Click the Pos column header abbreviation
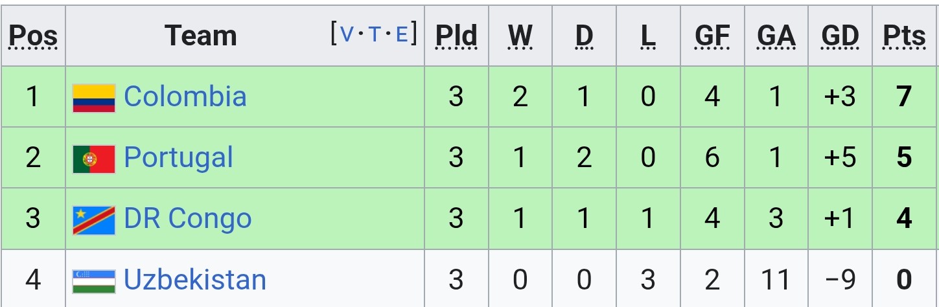 coord(33,36)
